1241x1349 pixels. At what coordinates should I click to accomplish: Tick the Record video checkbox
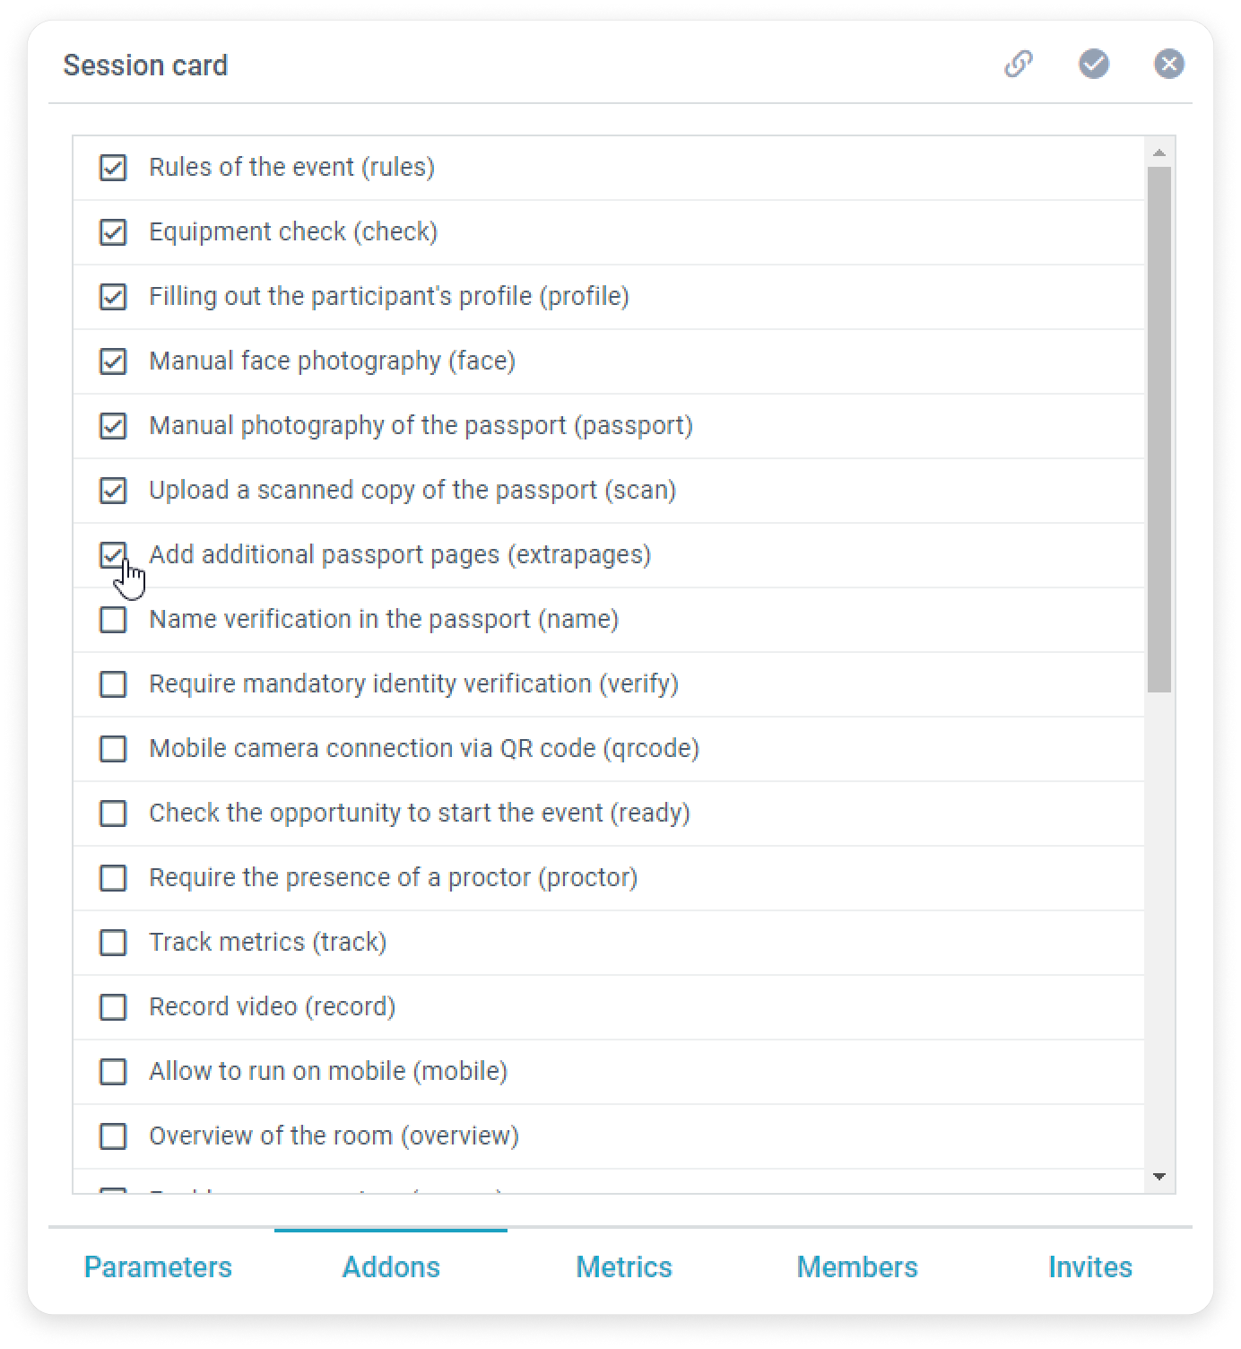[113, 1007]
